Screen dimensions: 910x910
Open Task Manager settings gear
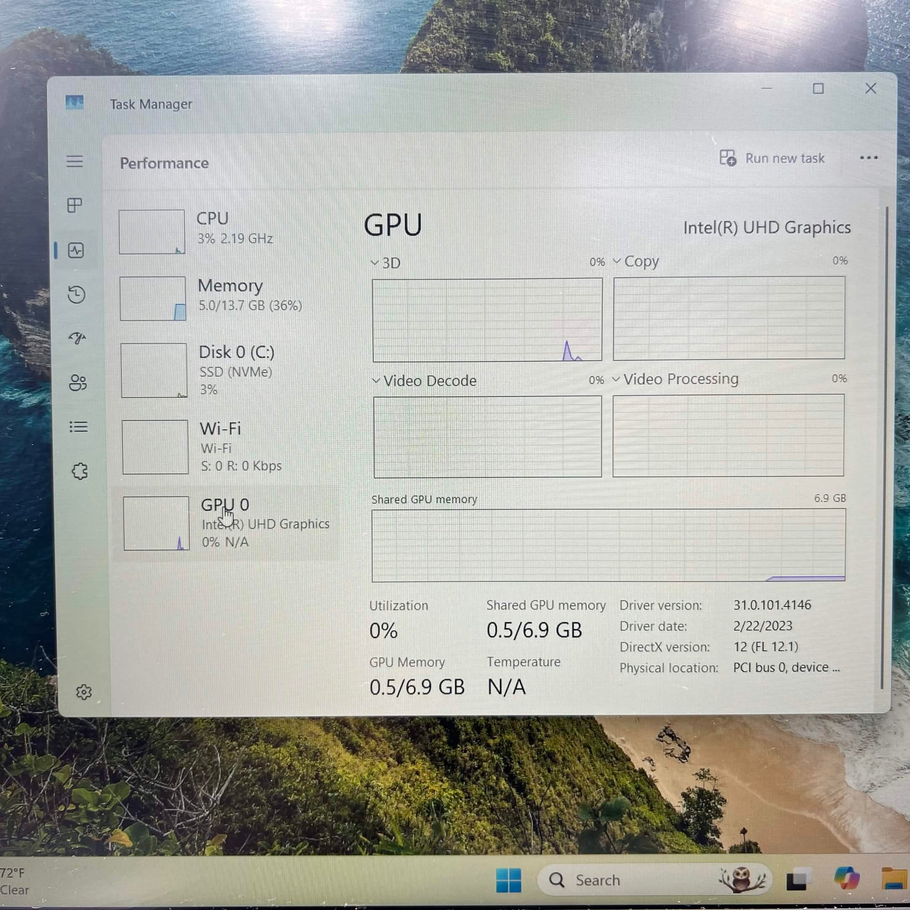coord(84,692)
